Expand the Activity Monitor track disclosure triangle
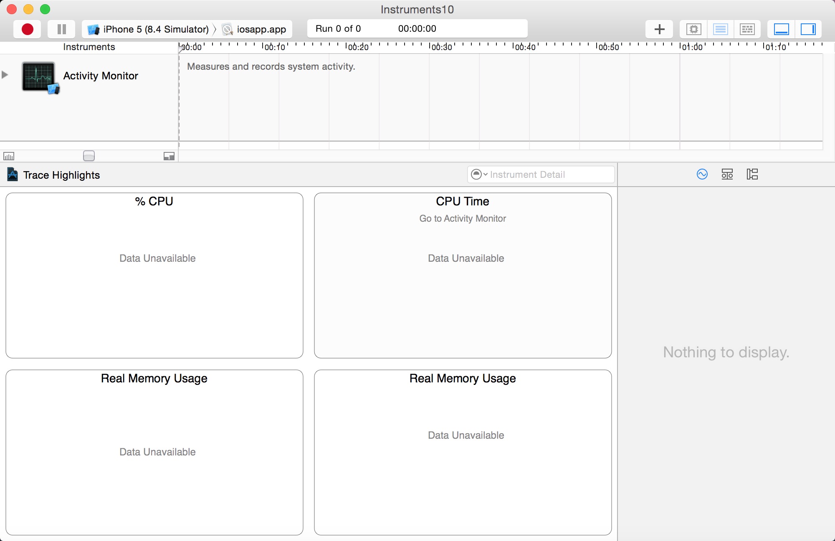The width and height of the screenshot is (835, 541). point(5,75)
